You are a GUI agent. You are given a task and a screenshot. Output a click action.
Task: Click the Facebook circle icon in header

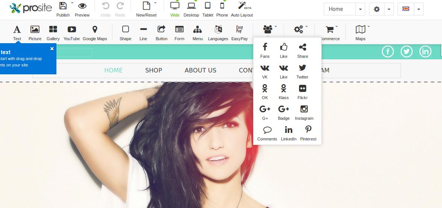(387, 51)
